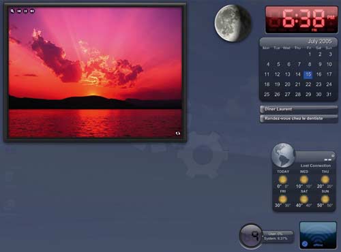Skip to the next slideshow photo
Viewport: 341px width, 252px height.
click(32, 11)
